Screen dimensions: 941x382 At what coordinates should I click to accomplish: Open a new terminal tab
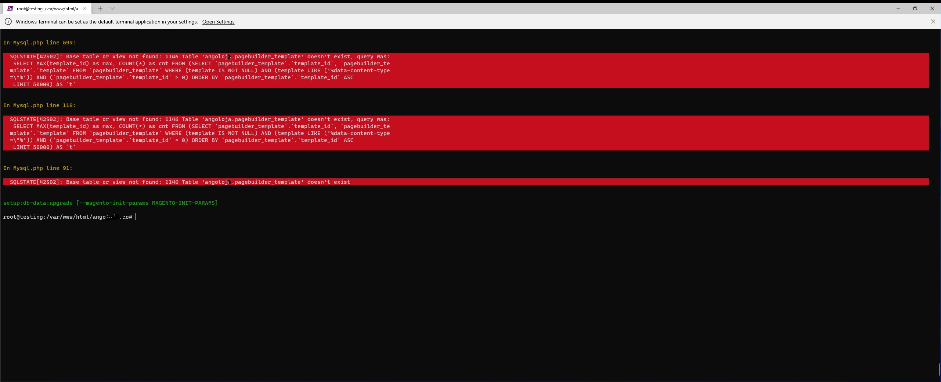[x=100, y=8]
